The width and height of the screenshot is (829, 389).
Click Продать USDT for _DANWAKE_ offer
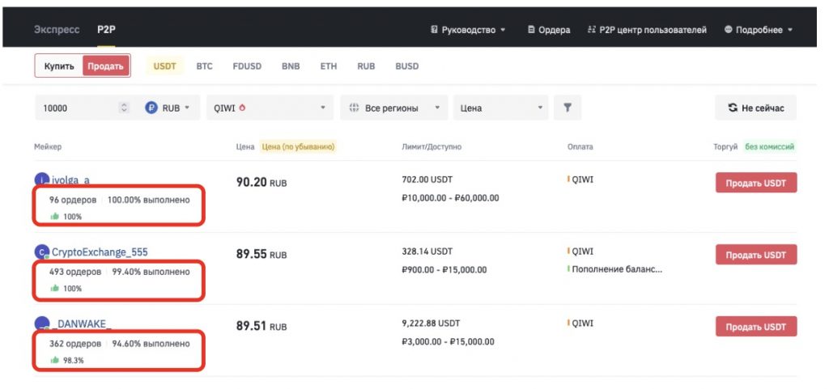756,327
